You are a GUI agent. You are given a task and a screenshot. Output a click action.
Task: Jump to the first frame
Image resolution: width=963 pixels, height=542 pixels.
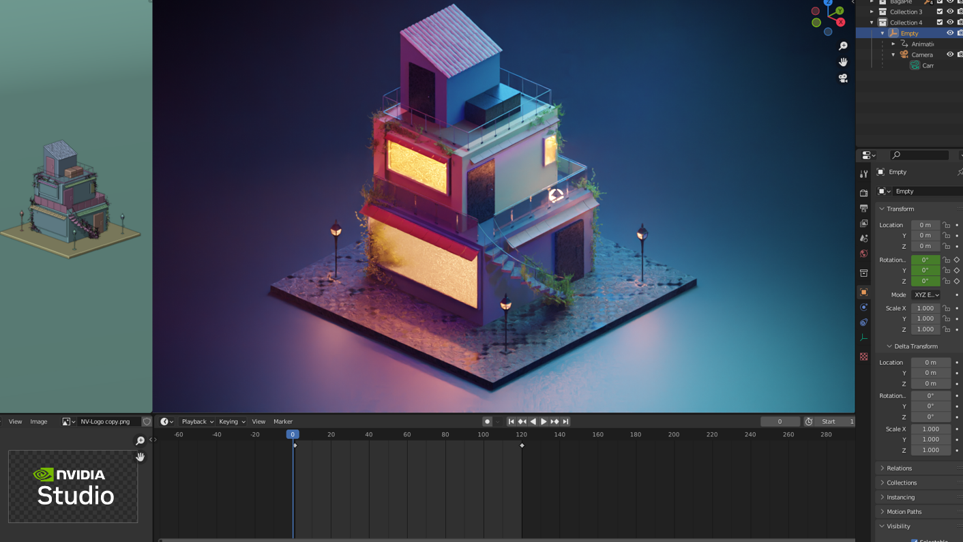point(511,421)
